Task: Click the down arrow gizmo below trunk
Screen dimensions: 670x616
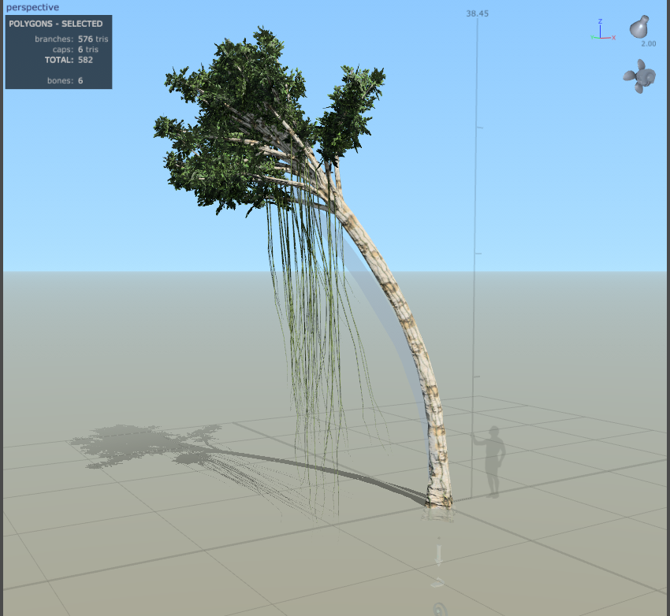Action: (438, 555)
